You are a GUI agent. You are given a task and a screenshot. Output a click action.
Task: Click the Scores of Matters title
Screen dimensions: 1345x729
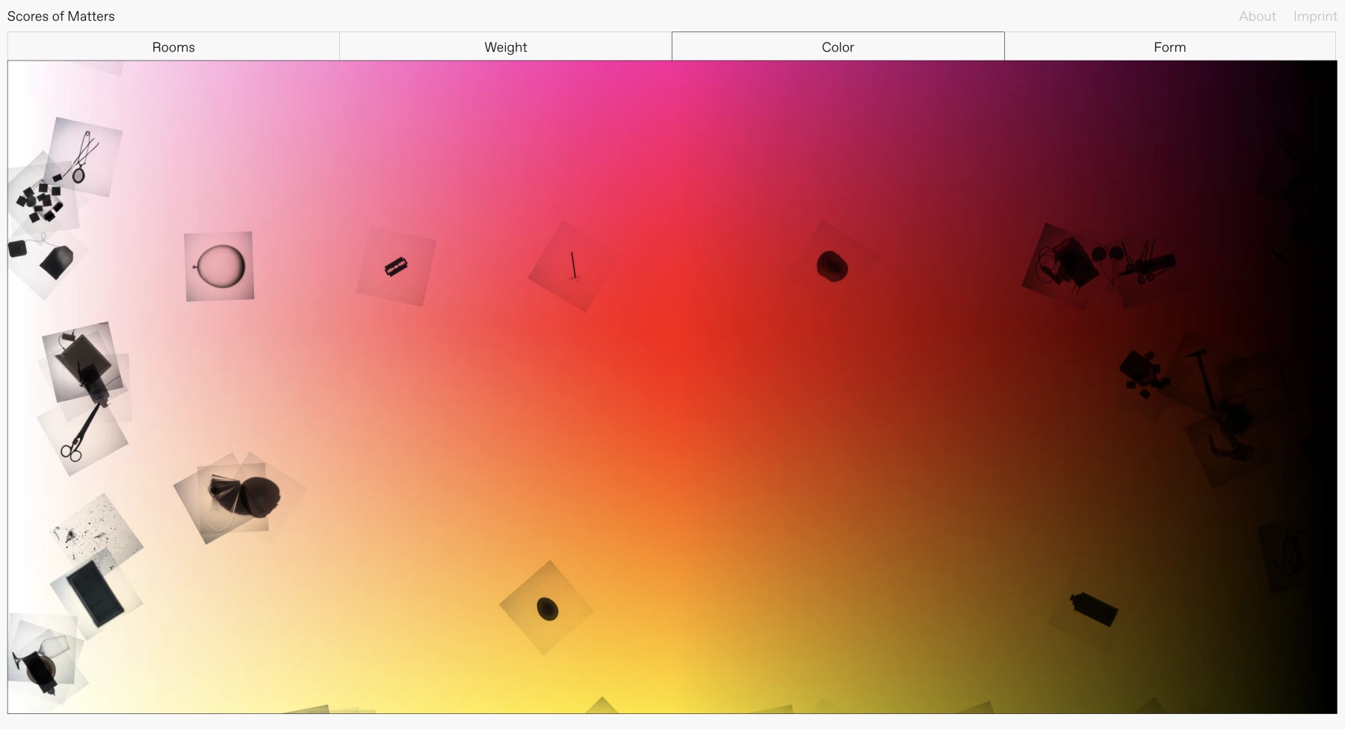click(x=61, y=16)
